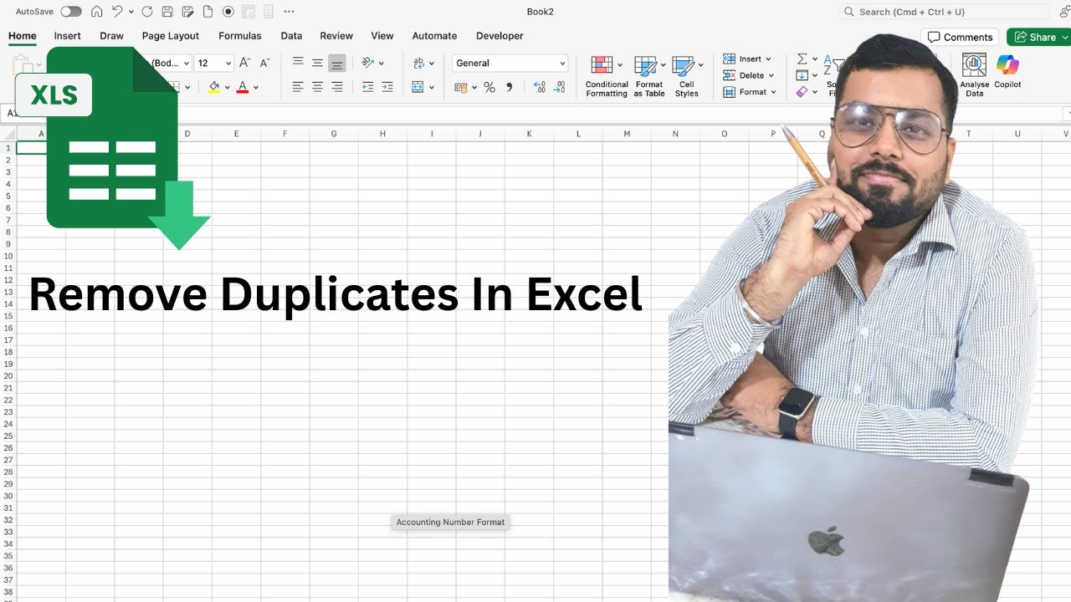Toggle the AutoSave switch

click(x=71, y=12)
